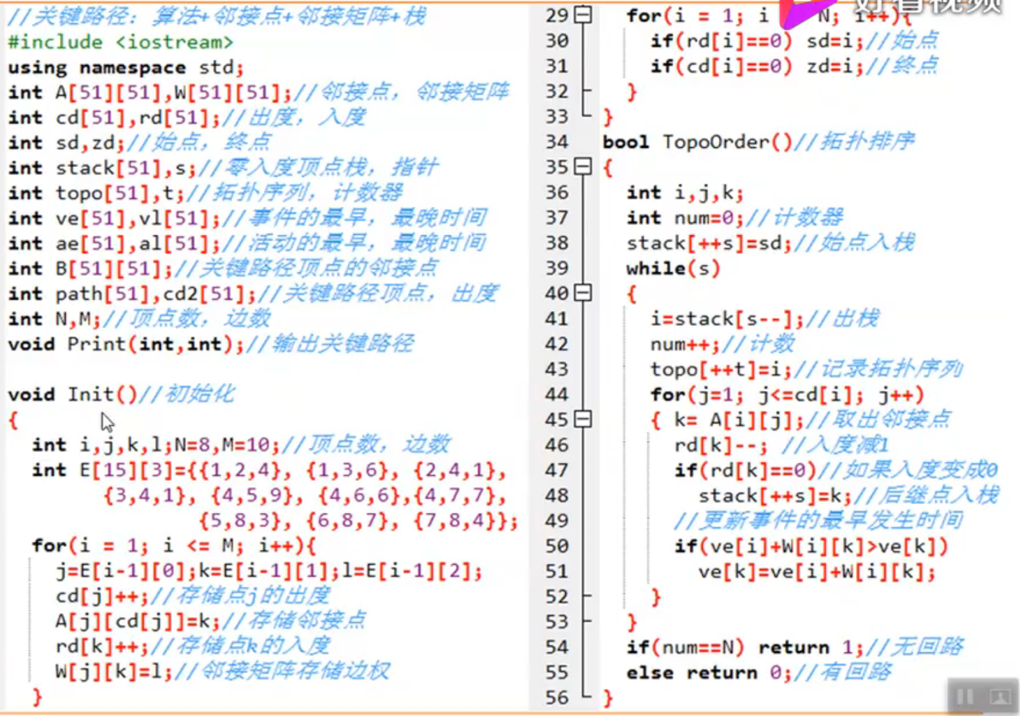Viewport: 1020px width, 716px height.
Task: Click the 'cd[j]++;' statement
Action: pyautogui.click(x=102, y=596)
